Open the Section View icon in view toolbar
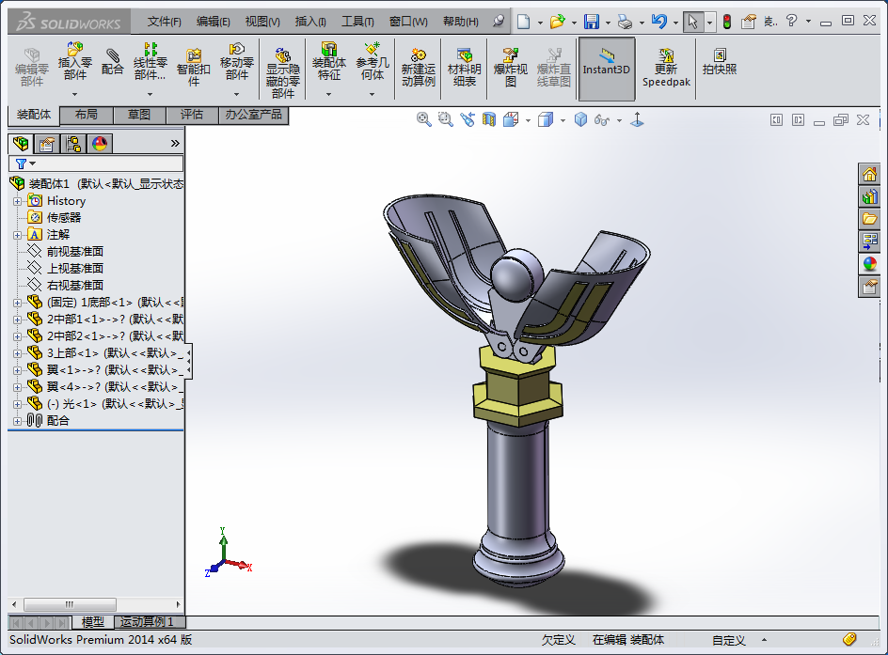Image resolution: width=888 pixels, height=655 pixels. pyautogui.click(x=488, y=119)
